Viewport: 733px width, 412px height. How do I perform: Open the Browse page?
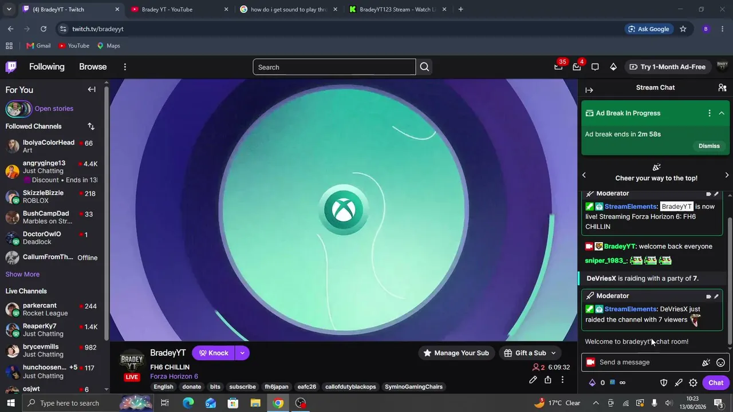pos(93,67)
